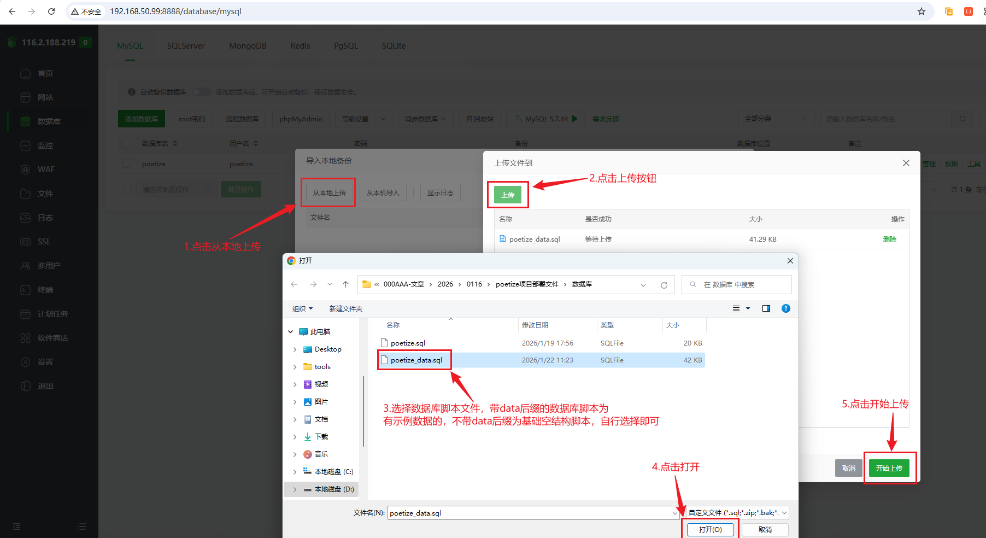Viewport: 986px width, 538px height.
Task: Open the file dialog help icon
Action: [x=786, y=308]
